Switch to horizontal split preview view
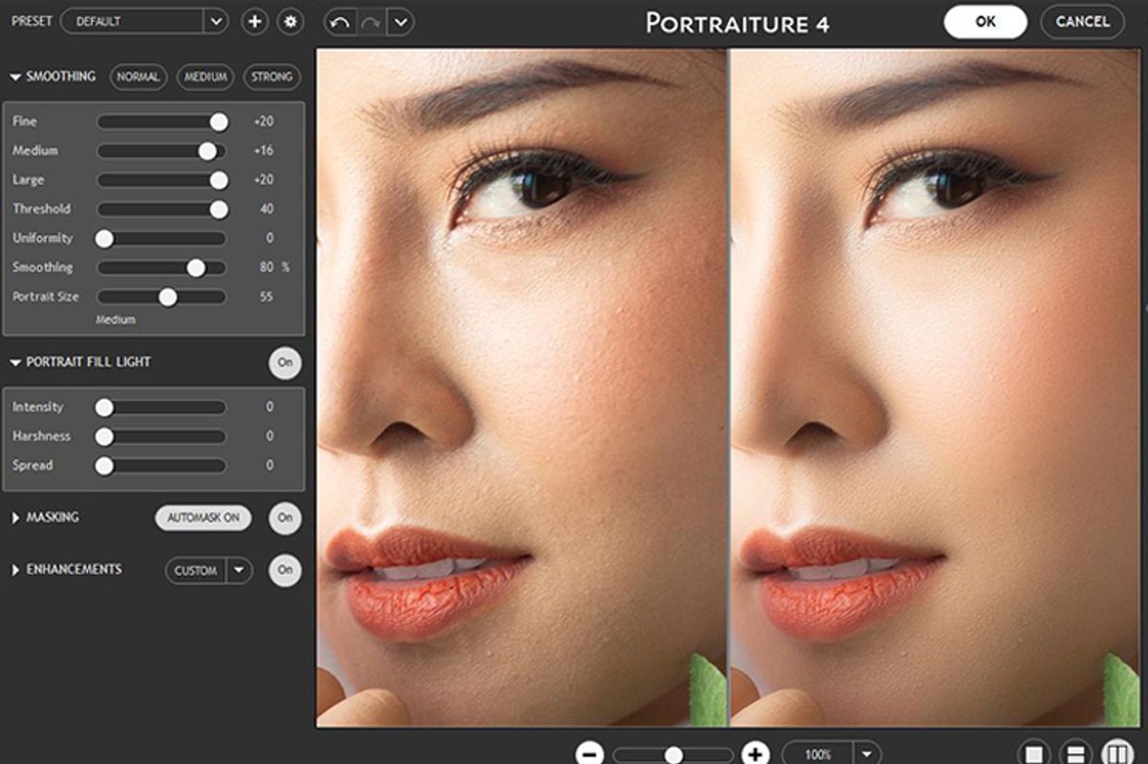This screenshot has width=1148, height=764. [x=1074, y=753]
